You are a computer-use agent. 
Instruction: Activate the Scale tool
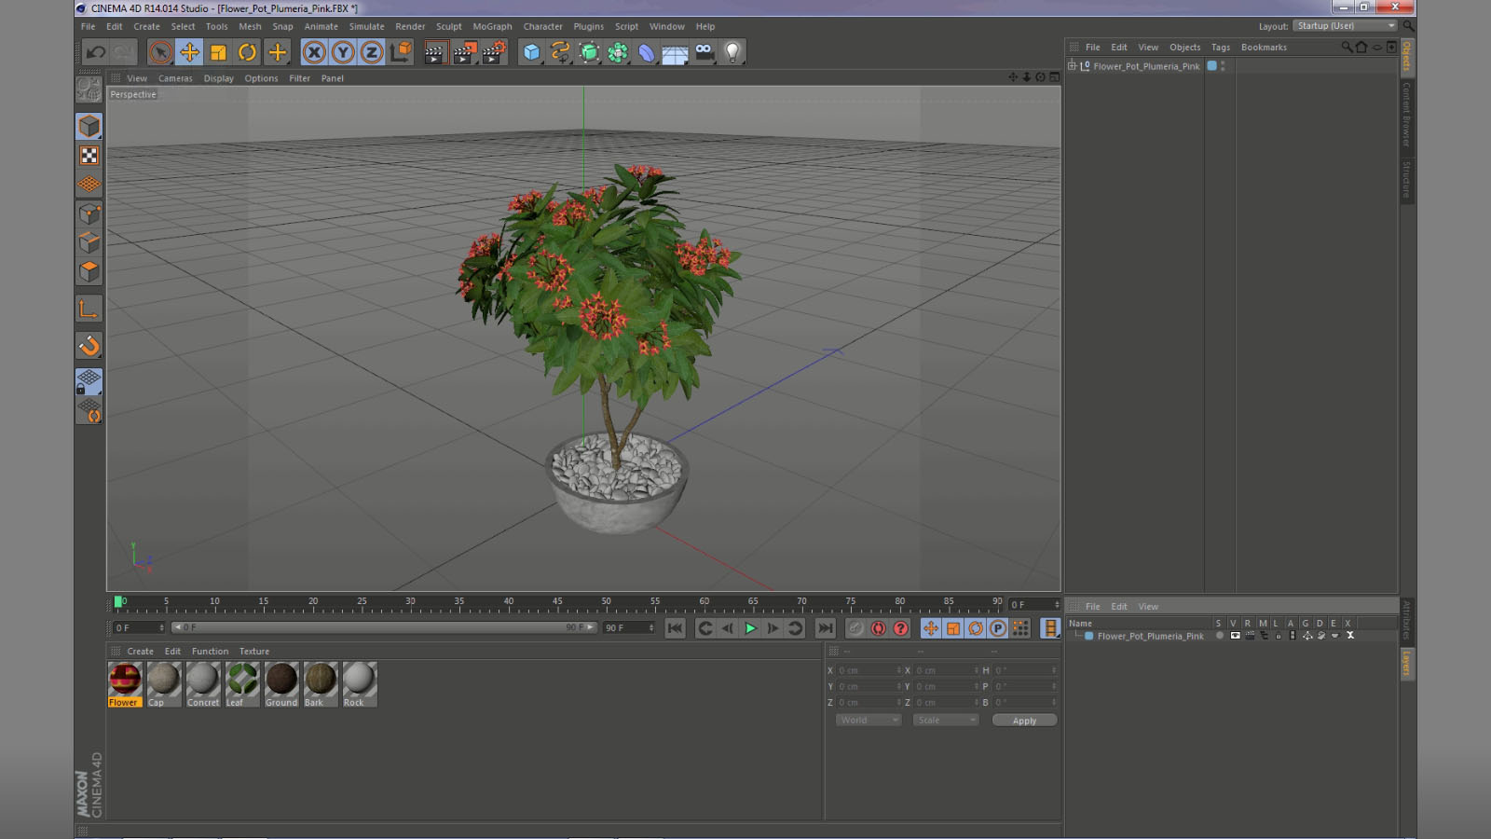click(x=218, y=52)
